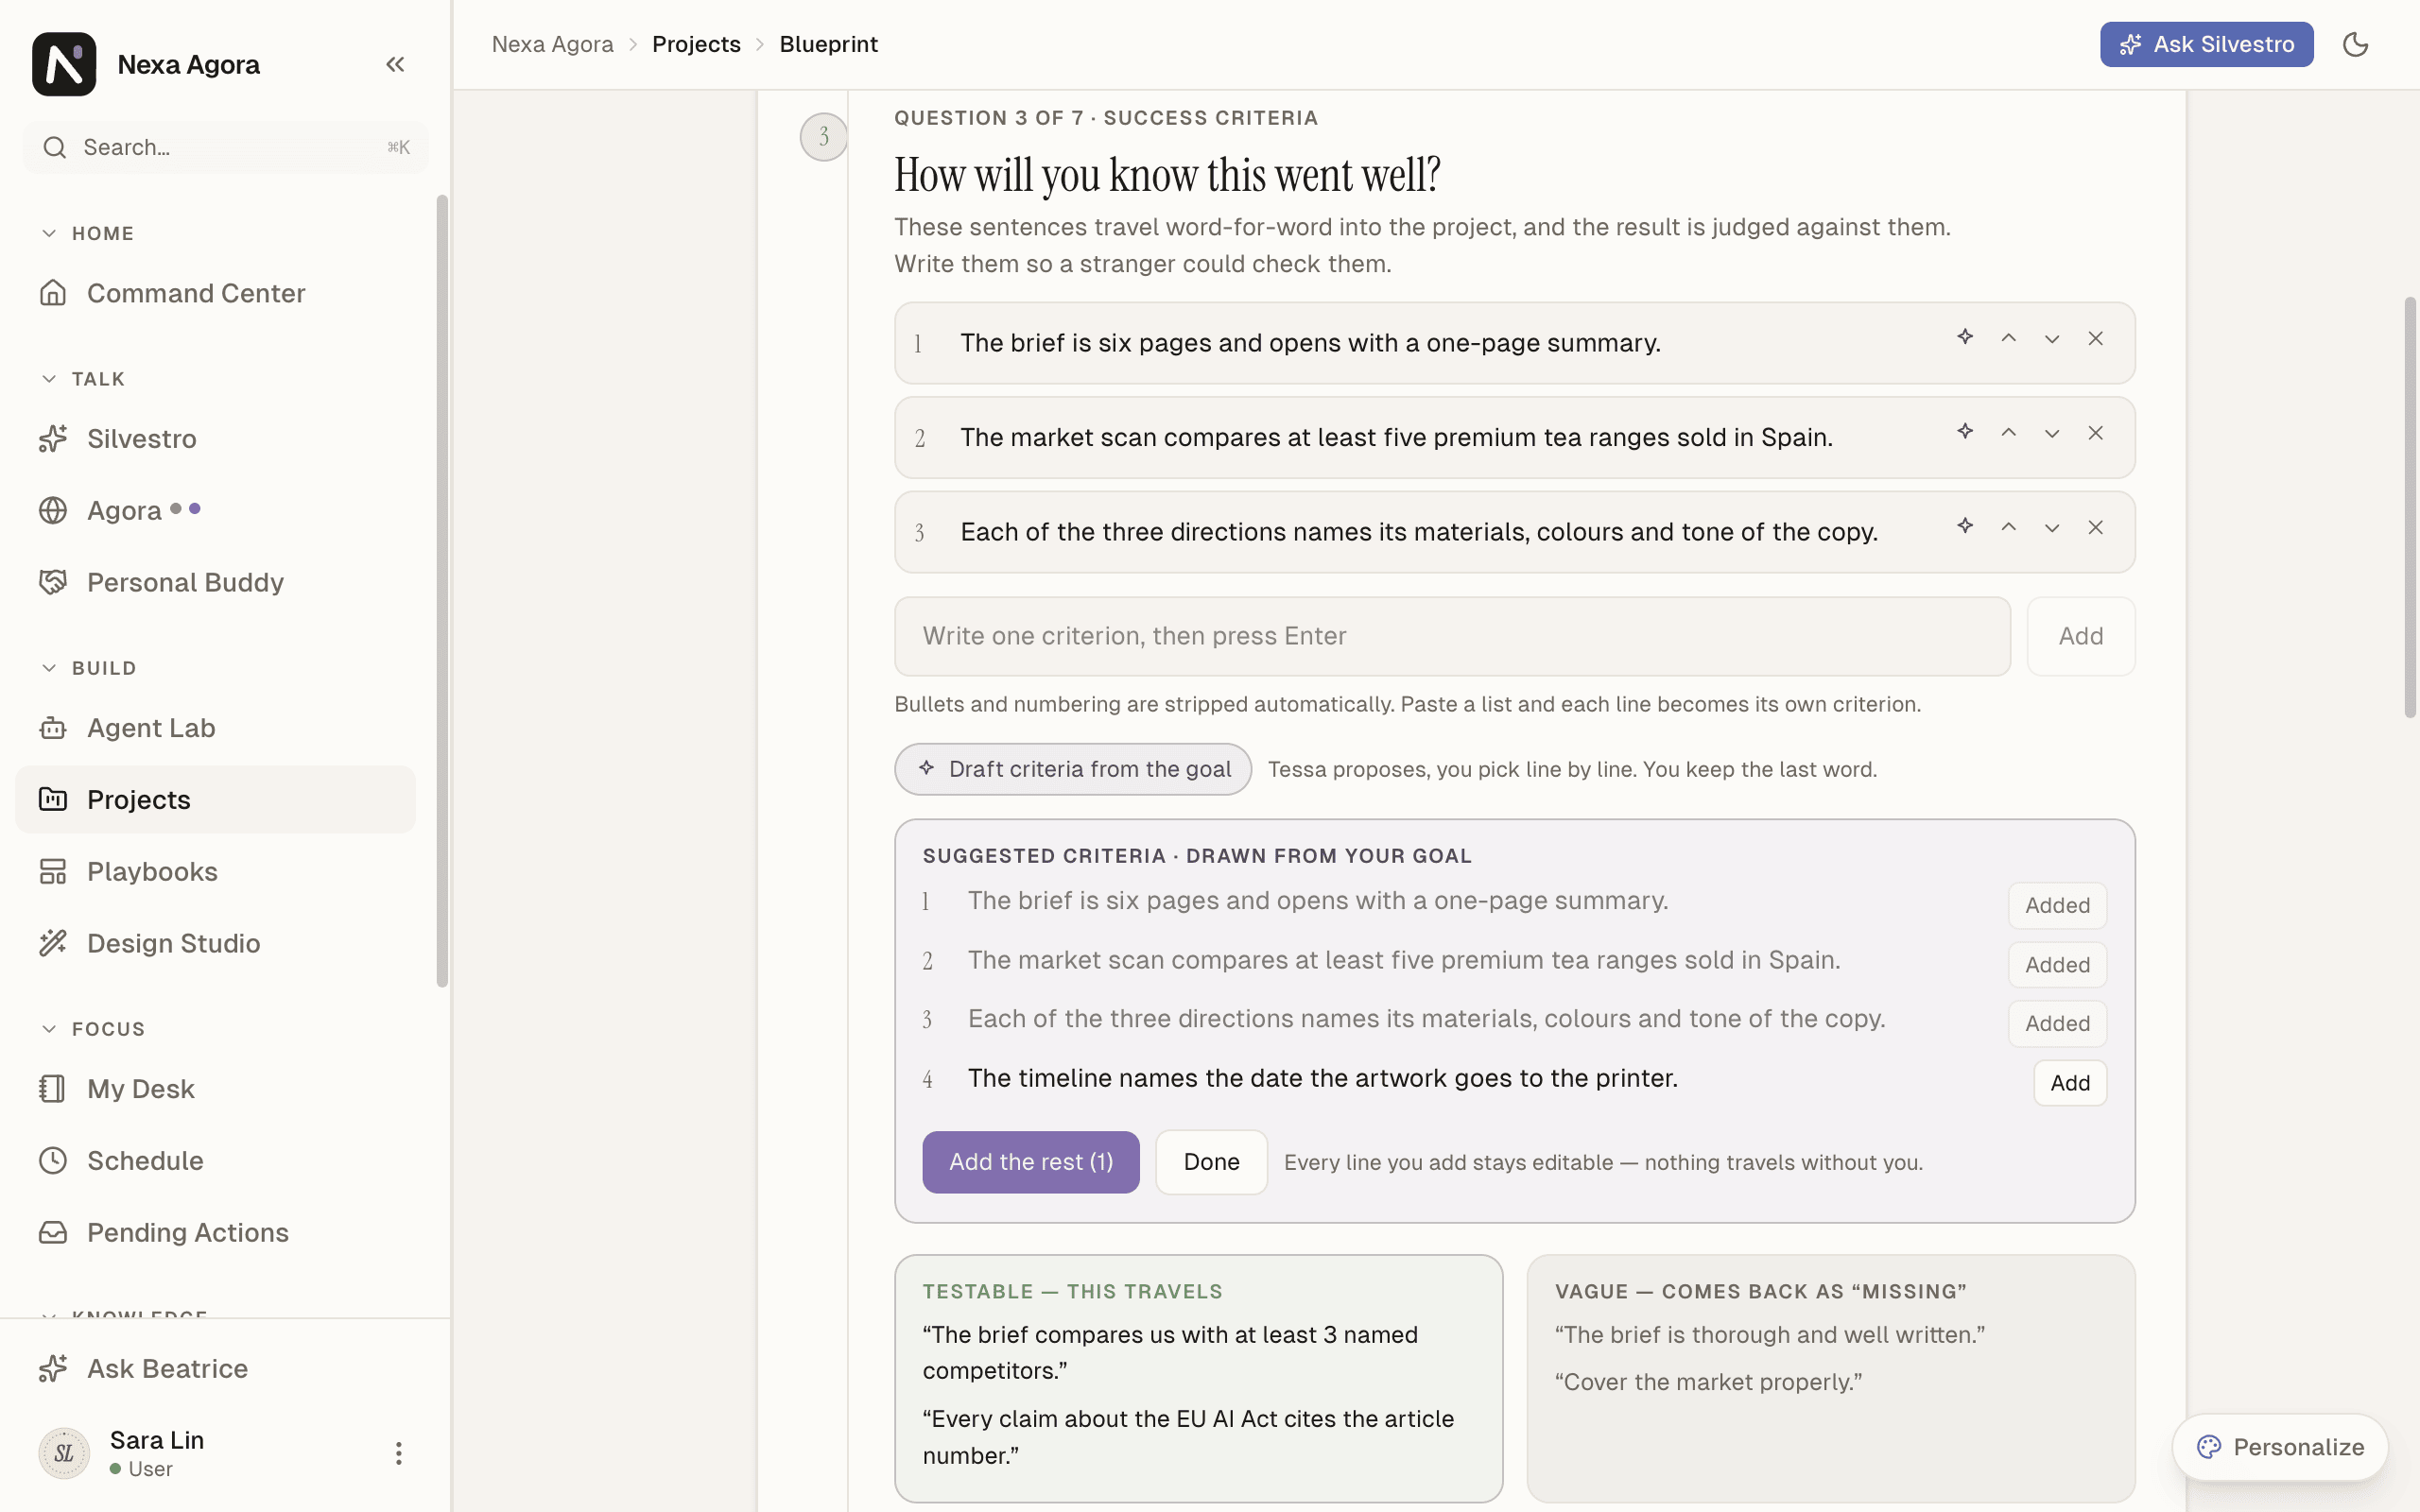Open Design Studio

tap(215, 943)
